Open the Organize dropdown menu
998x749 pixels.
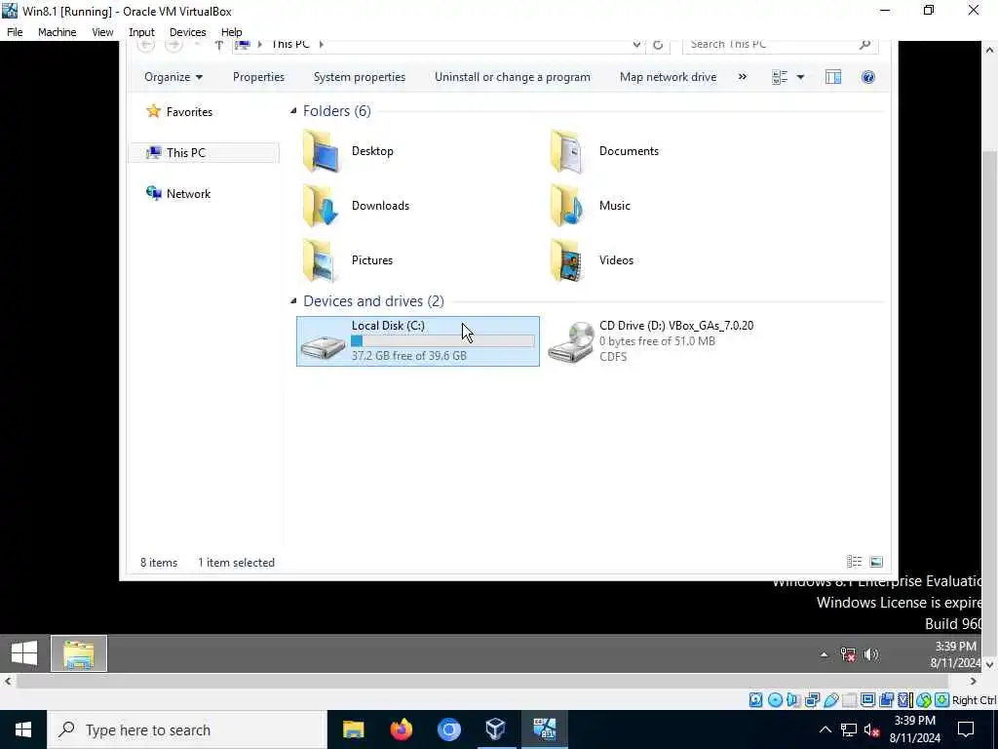[x=173, y=77]
